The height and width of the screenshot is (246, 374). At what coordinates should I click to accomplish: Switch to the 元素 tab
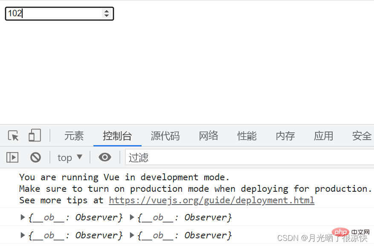coord(74,136)
